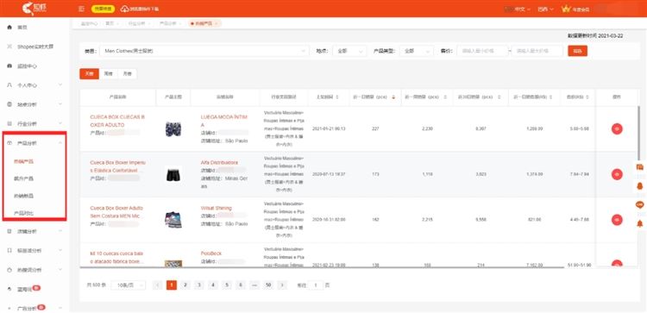The width and height of the screenshot is (647, 313).
Task: Open product Cueca Box Boxer Imperius
Action: coord(117,166)
